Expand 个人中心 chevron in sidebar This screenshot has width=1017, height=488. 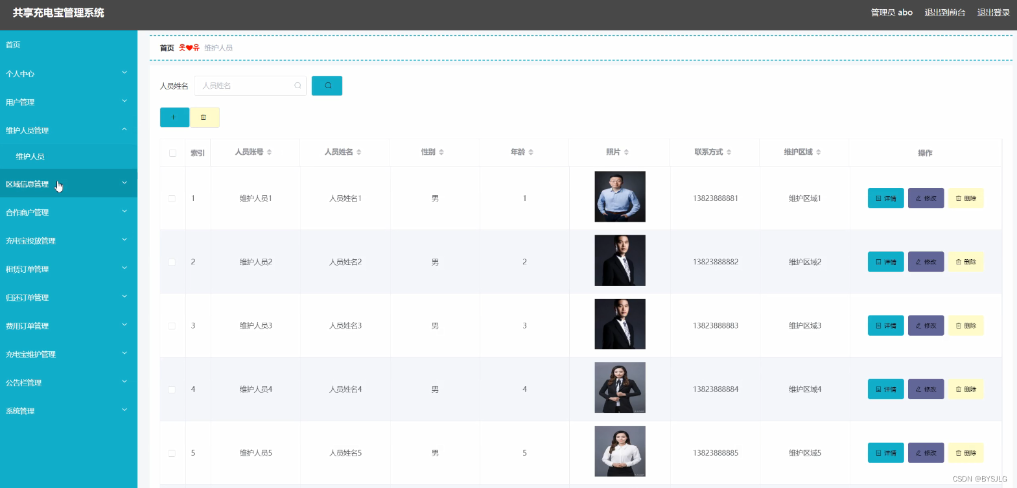[124, 73]
